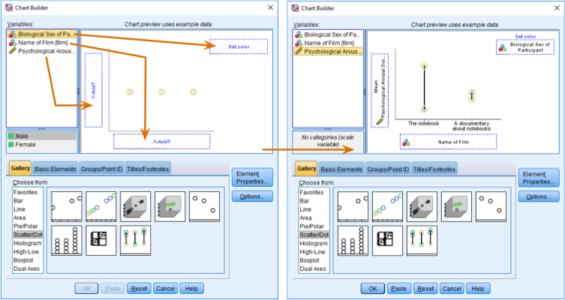Viewport: 565px width, 300px height.
Task: Select Histogram in right dialog chart type list
Action: (x=313, y=244)
